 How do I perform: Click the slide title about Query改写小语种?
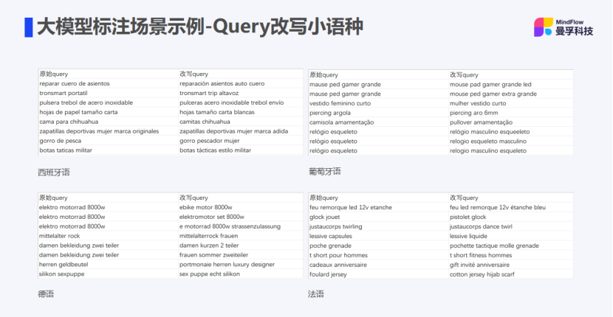(199, 27)
